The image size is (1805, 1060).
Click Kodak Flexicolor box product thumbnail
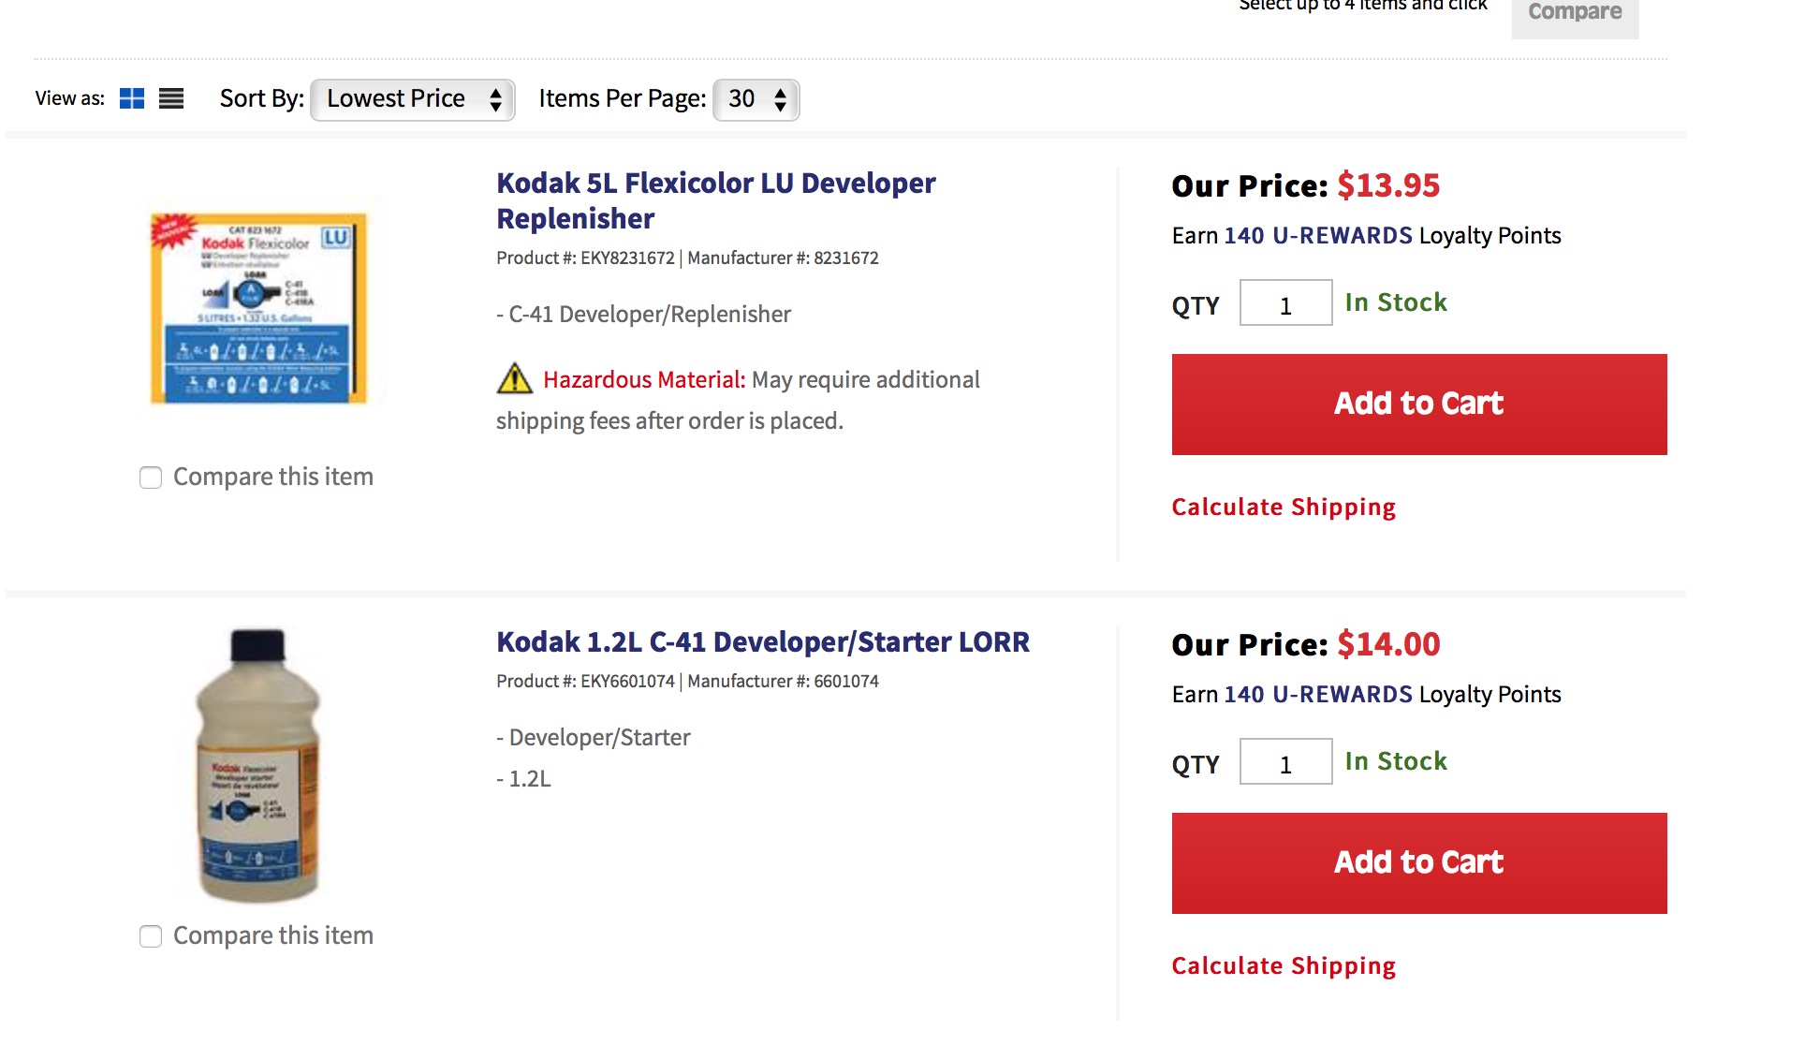(x=258, y=308)
